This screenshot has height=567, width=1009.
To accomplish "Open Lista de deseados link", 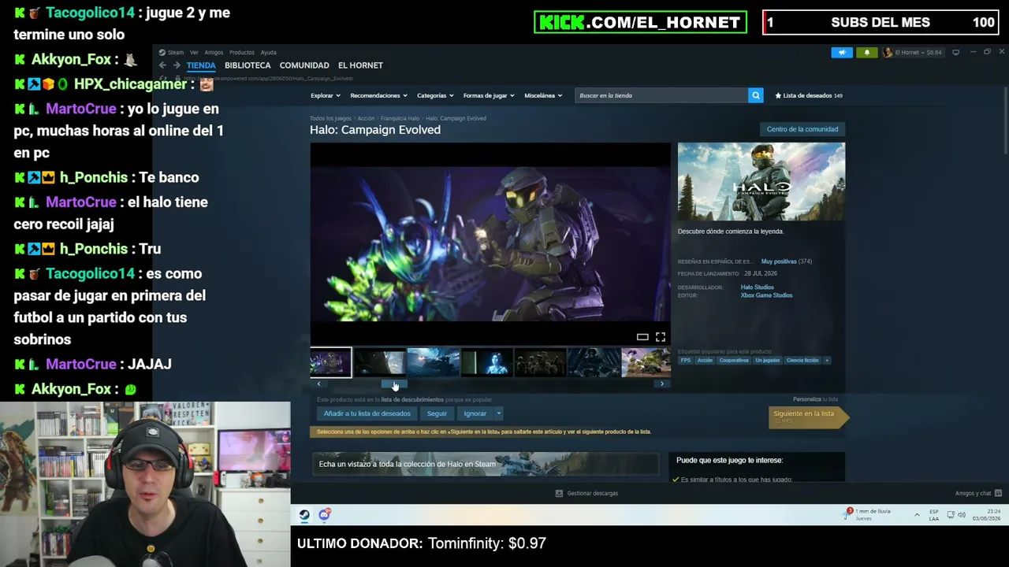I will click(x=808, y=95).
